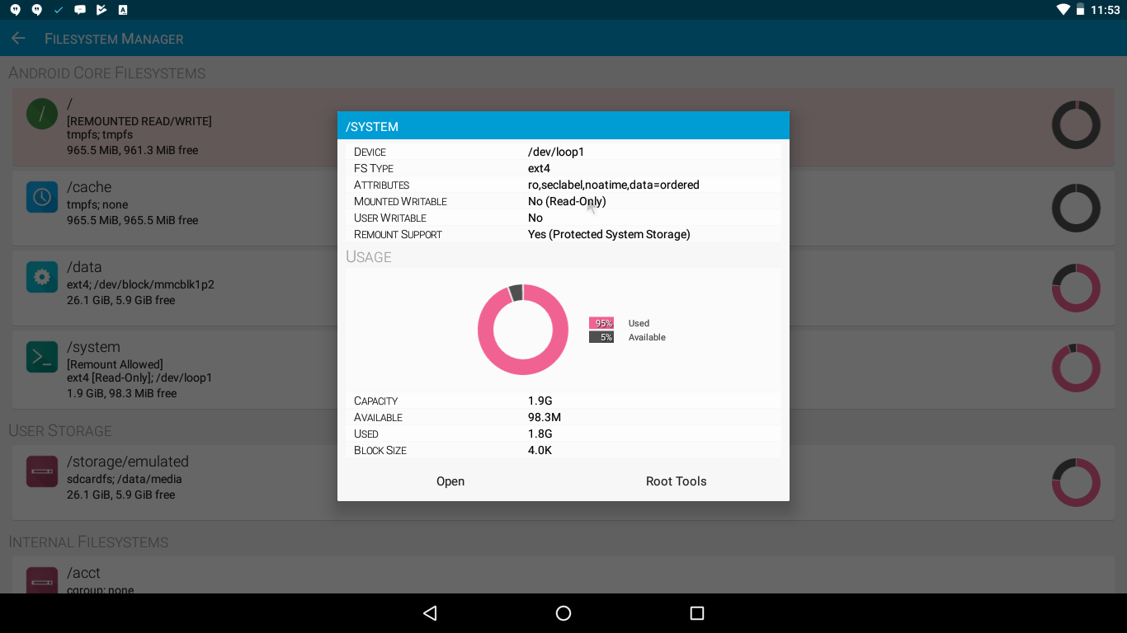Screen dimensions: 1127x633
Task: Tap the Android home navigation button
Action: (x=563, y=613)
